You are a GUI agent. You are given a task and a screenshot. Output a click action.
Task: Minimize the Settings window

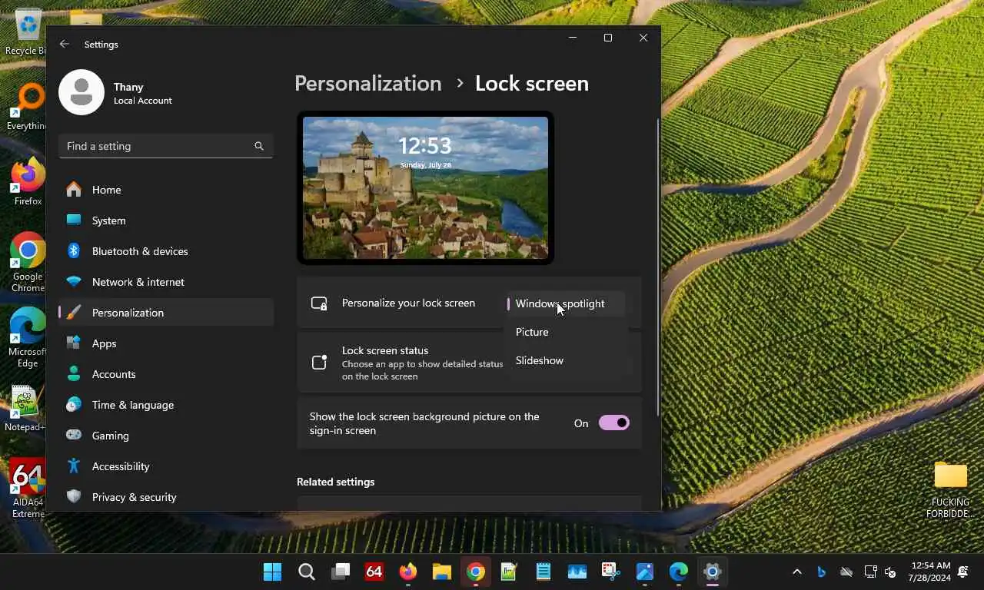[573, 38]
